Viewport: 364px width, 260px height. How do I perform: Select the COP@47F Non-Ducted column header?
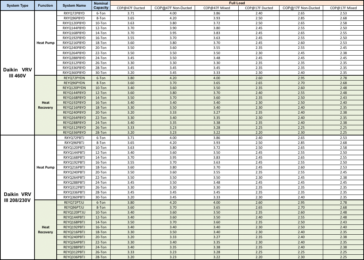pos(173,8)
